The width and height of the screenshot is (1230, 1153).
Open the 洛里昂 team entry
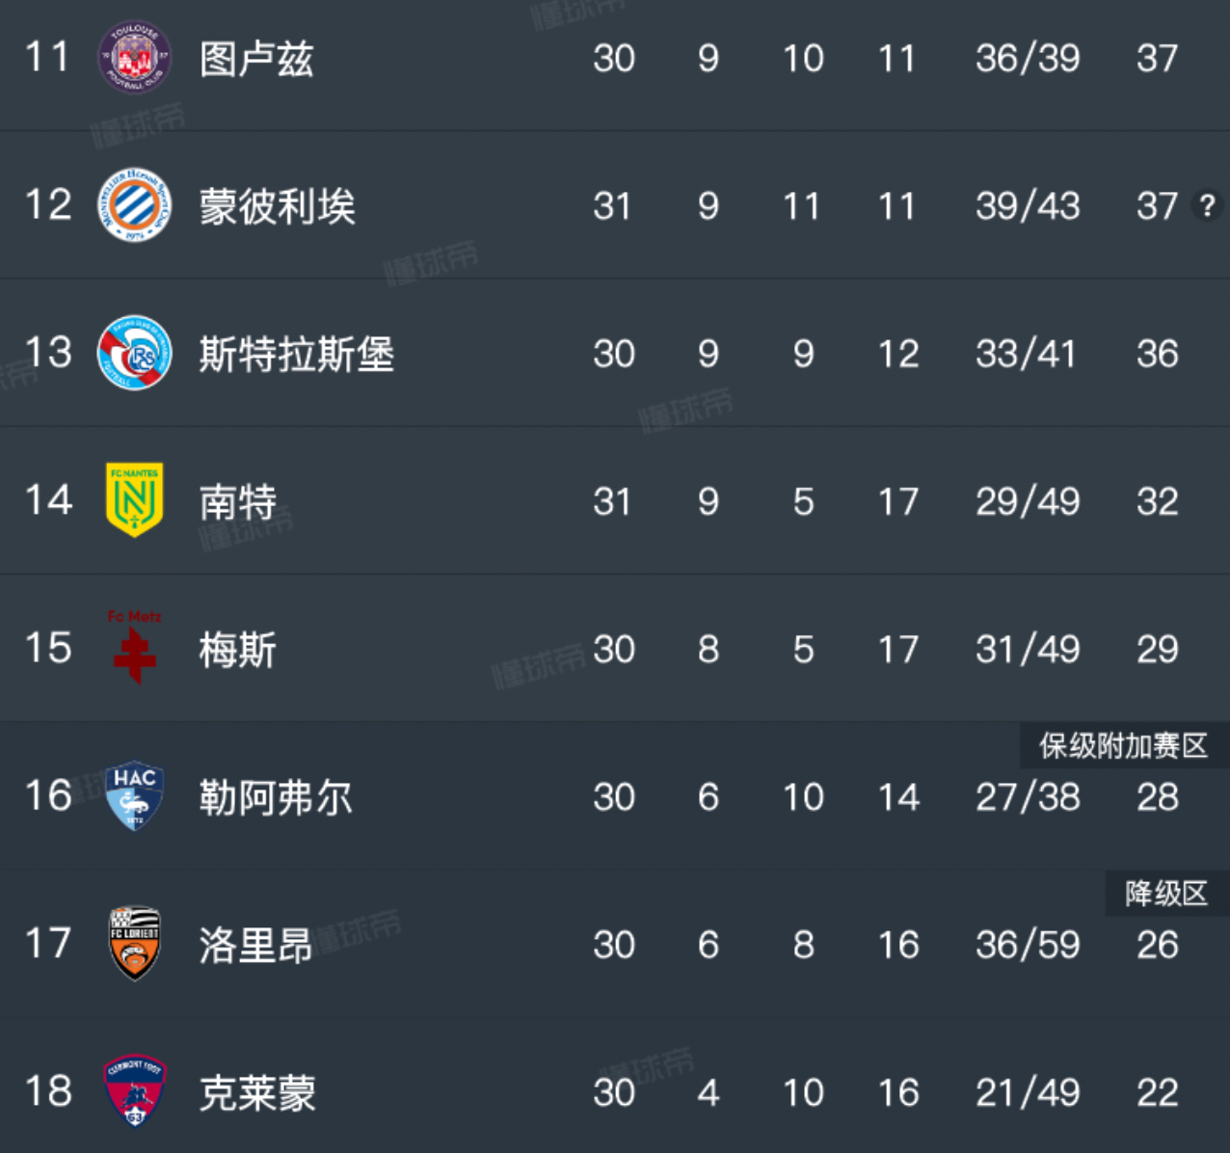(x=256, y=945)
